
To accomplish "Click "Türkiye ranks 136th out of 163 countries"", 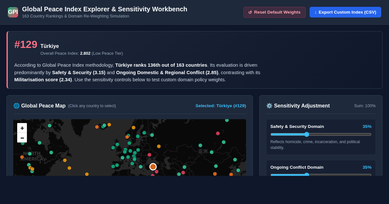I will [x=161, y=65].
